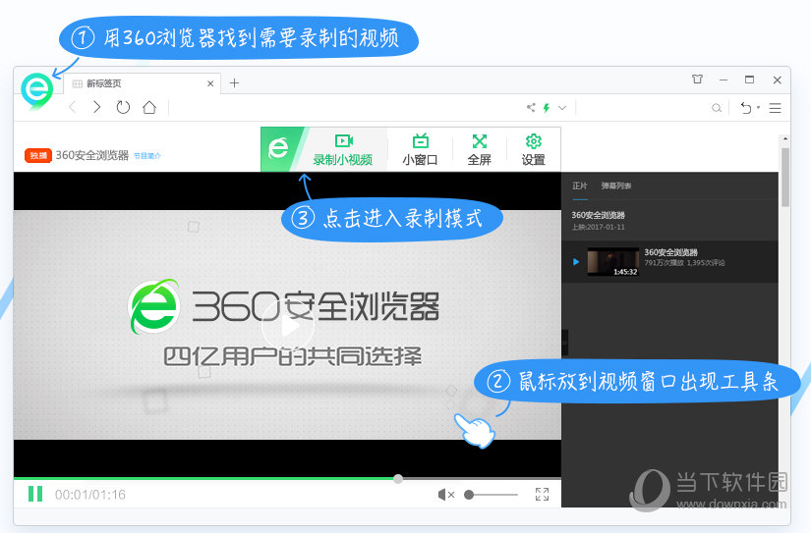This screenshot has height=533, width=811.
Task: Open the hamburger main menu
Action: coord(775,108)
